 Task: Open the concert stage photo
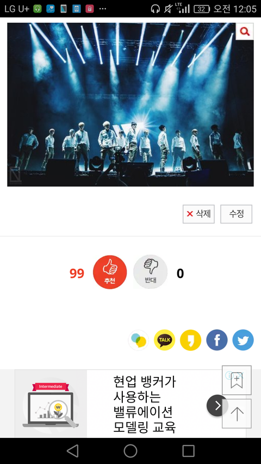pos(130,105)
